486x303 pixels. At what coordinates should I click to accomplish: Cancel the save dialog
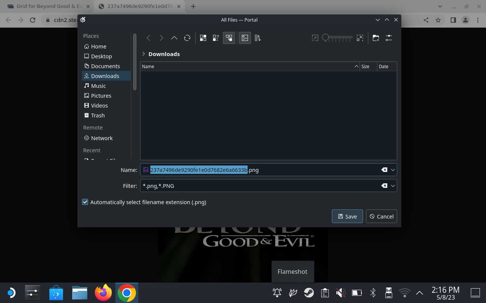point(381,216)
